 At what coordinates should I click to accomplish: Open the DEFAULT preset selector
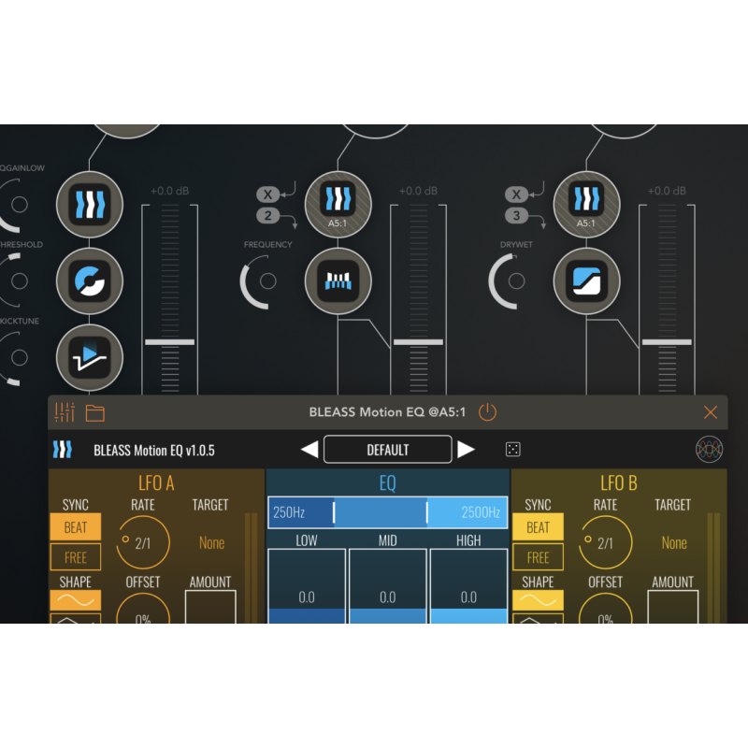click(387, 450)
